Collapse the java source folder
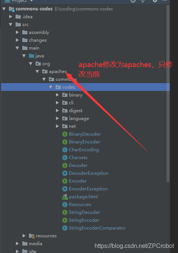The height and width of the screenshot is (253, 178). click(24, 56)
